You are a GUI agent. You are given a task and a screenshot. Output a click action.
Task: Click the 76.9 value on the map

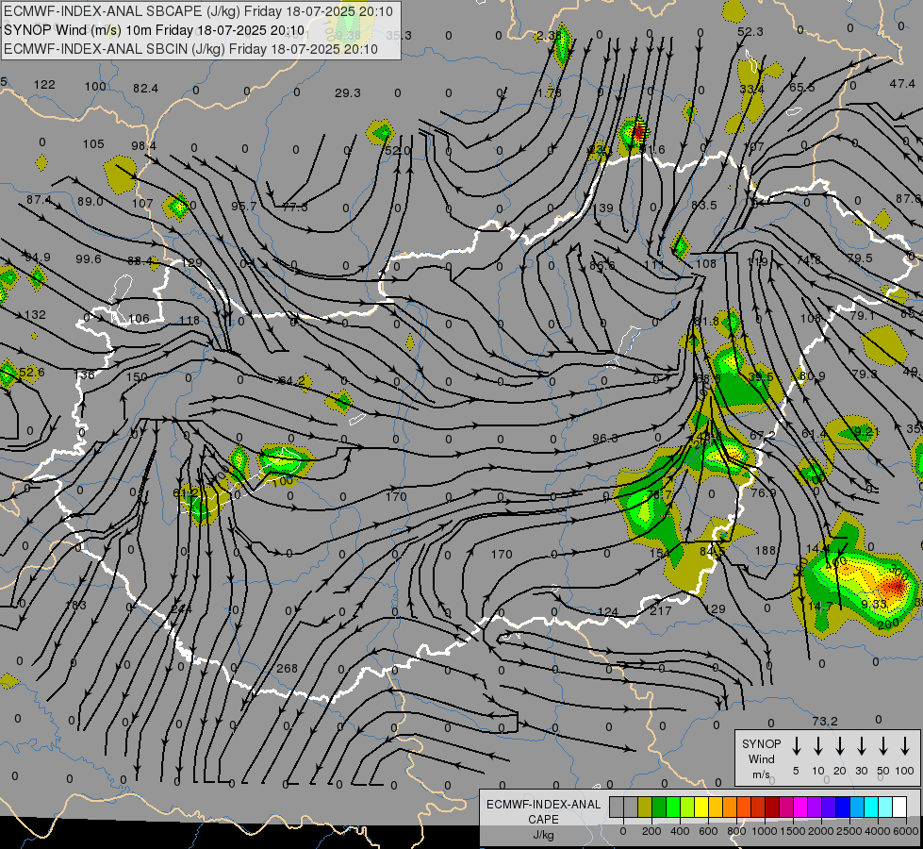click(x=764, y=492)
